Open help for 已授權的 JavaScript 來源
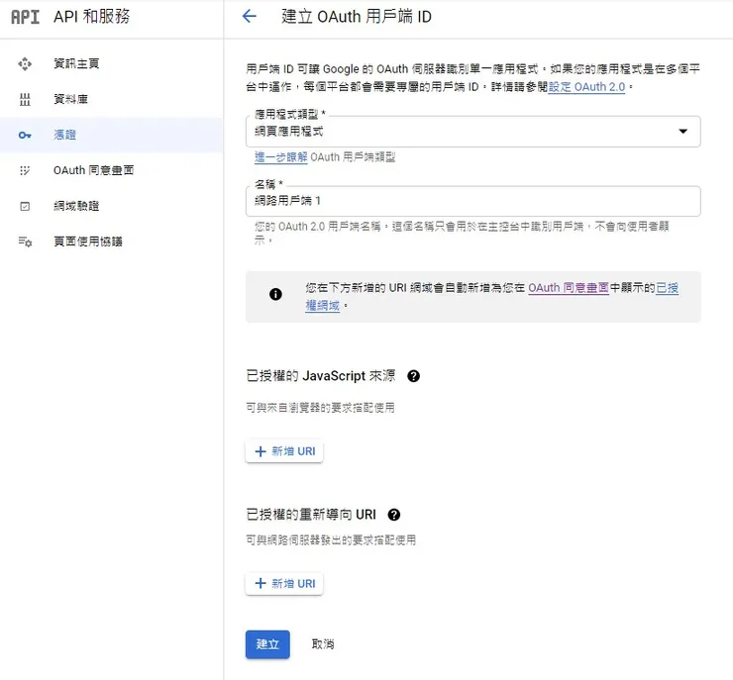The image size is (733, 680). 413,376
